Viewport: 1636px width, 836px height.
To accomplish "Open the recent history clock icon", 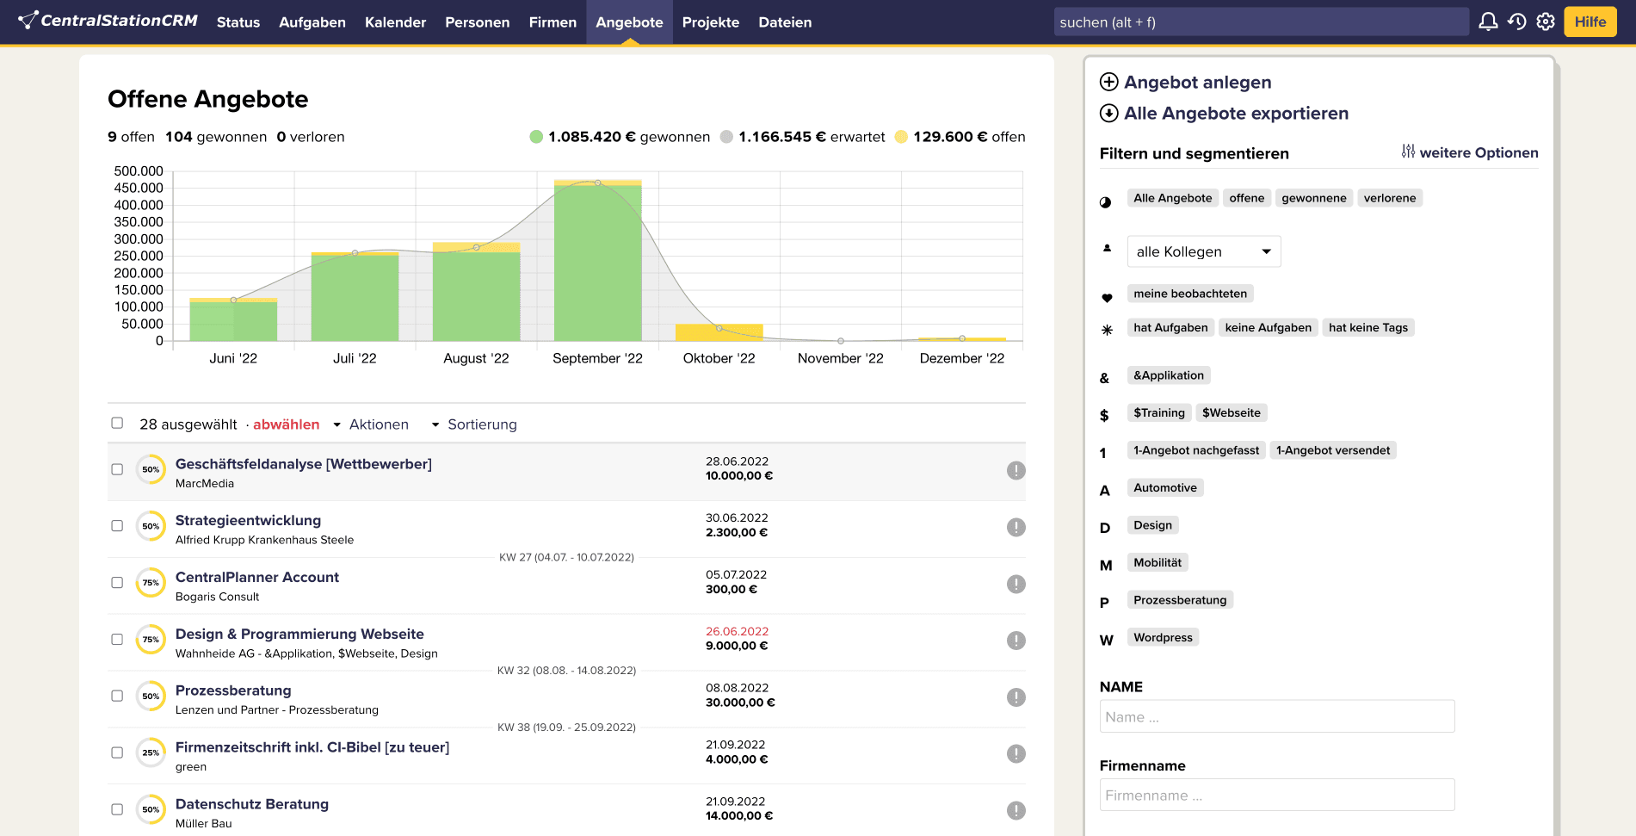I will pyautogui.click(x=1517, y=22).
